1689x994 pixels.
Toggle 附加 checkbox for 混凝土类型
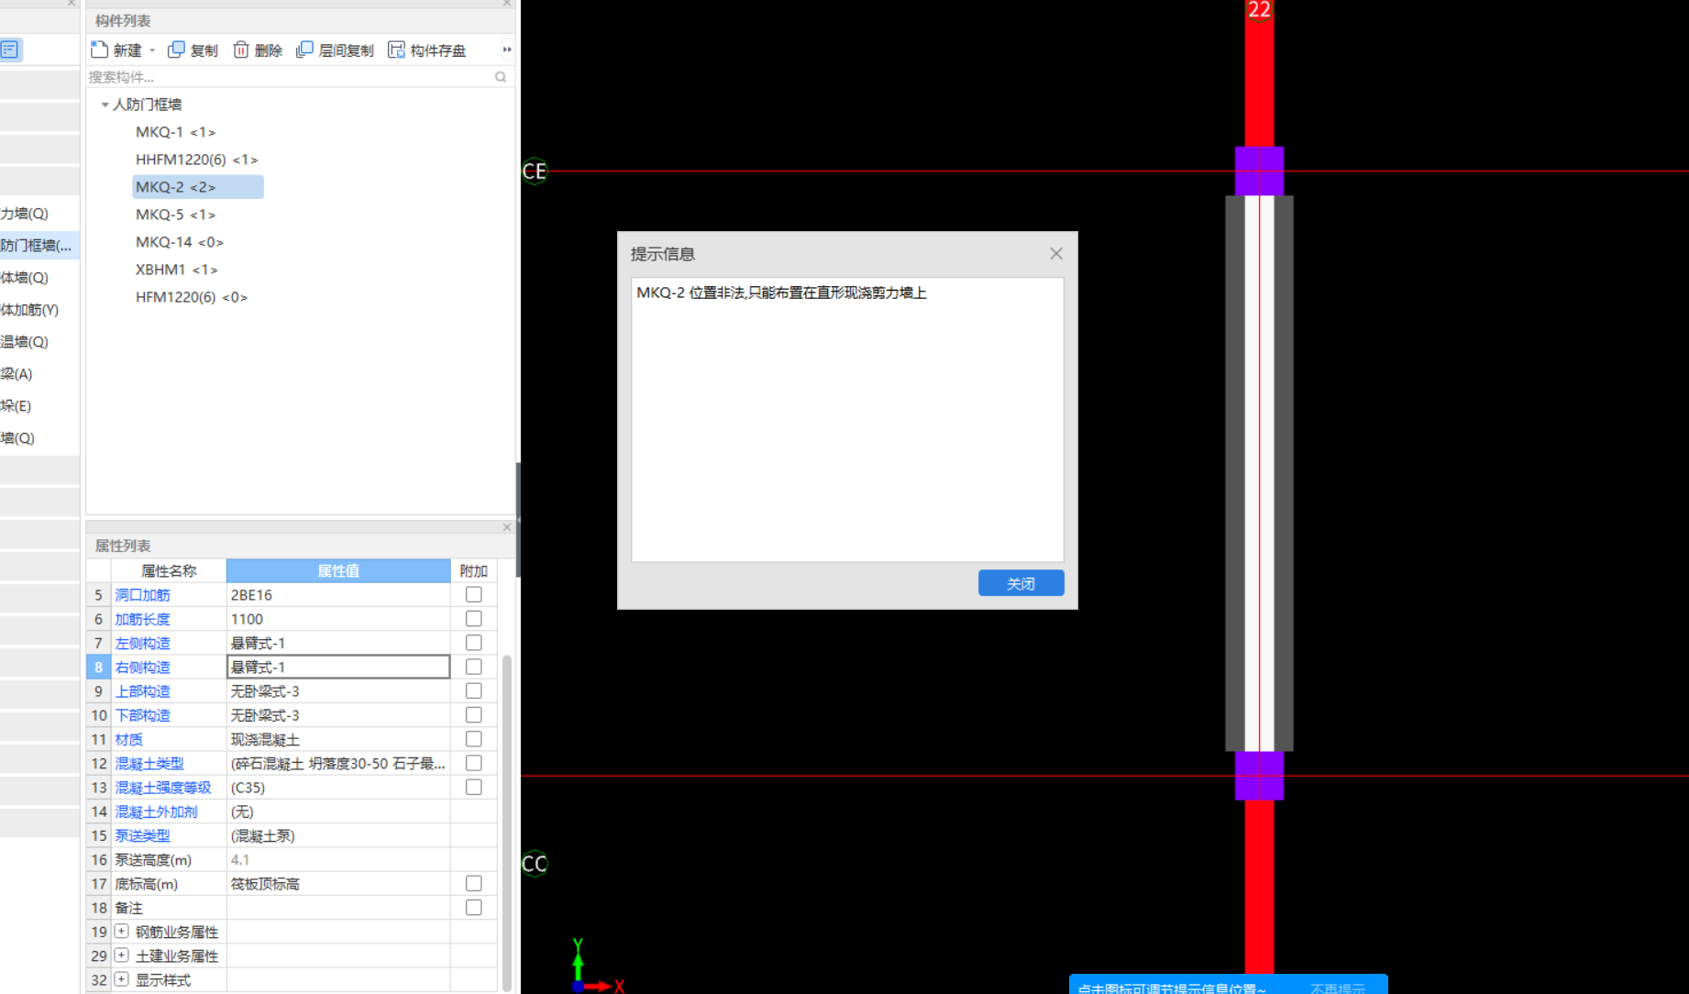pos(474,763)
